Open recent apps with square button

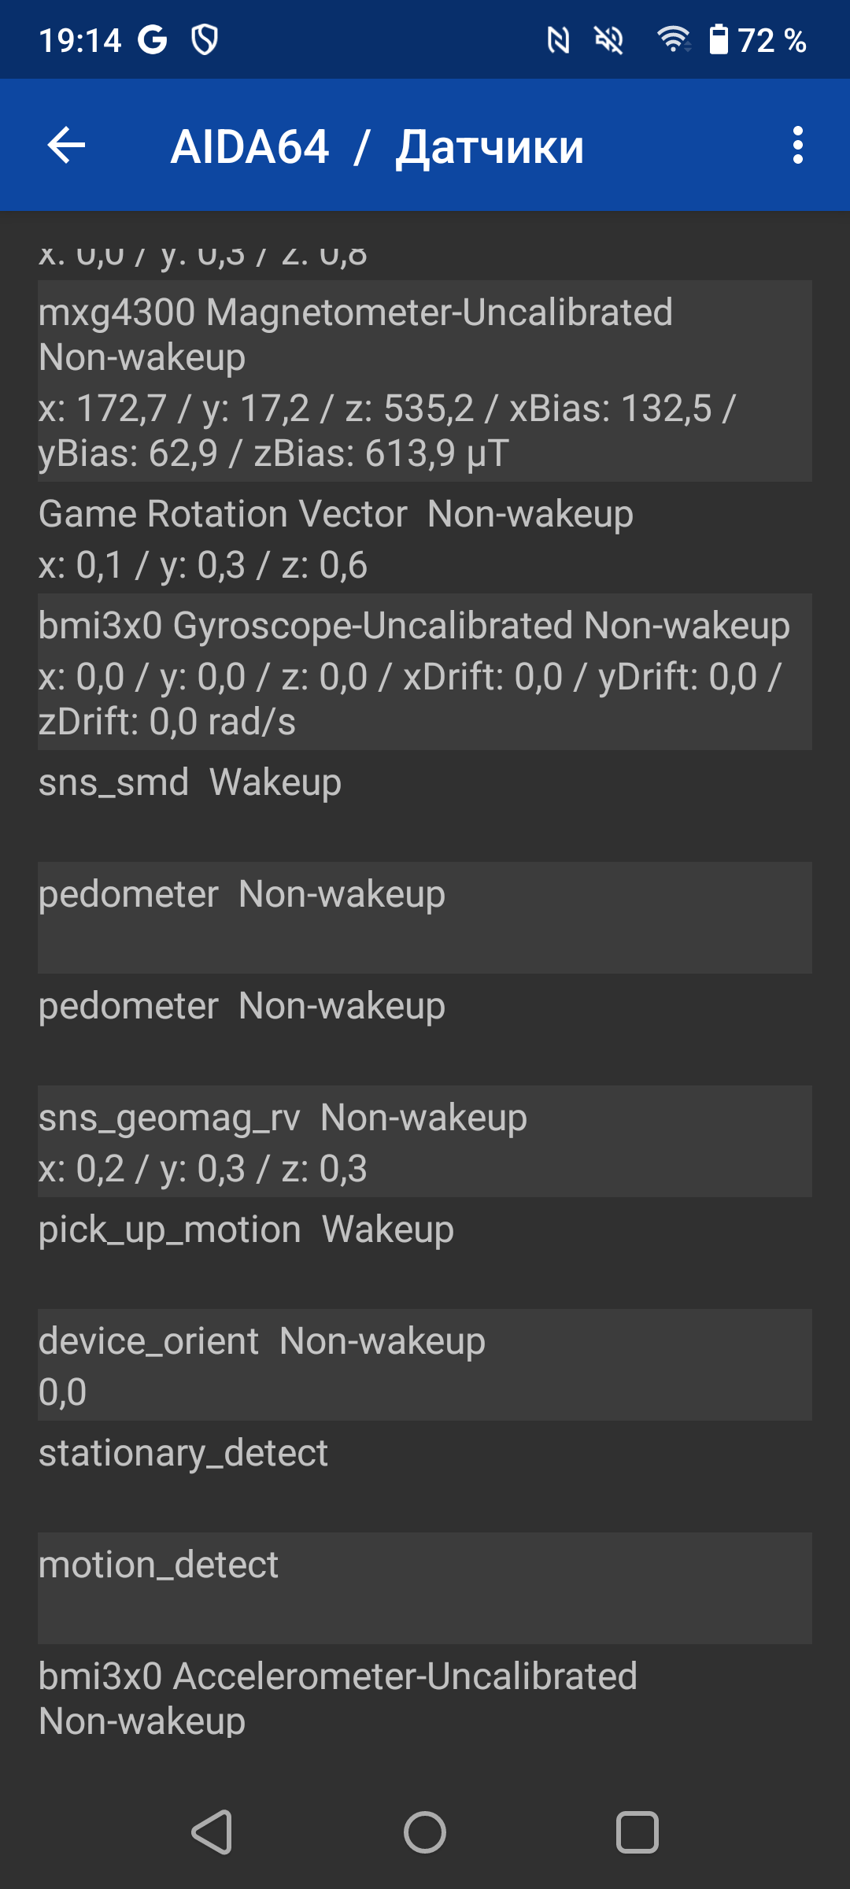pyautogui.click(x=637, y=1832)
